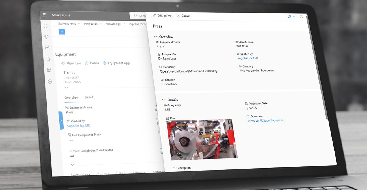
Task: Click the Equipment App icon
Action: click(105, 63)
